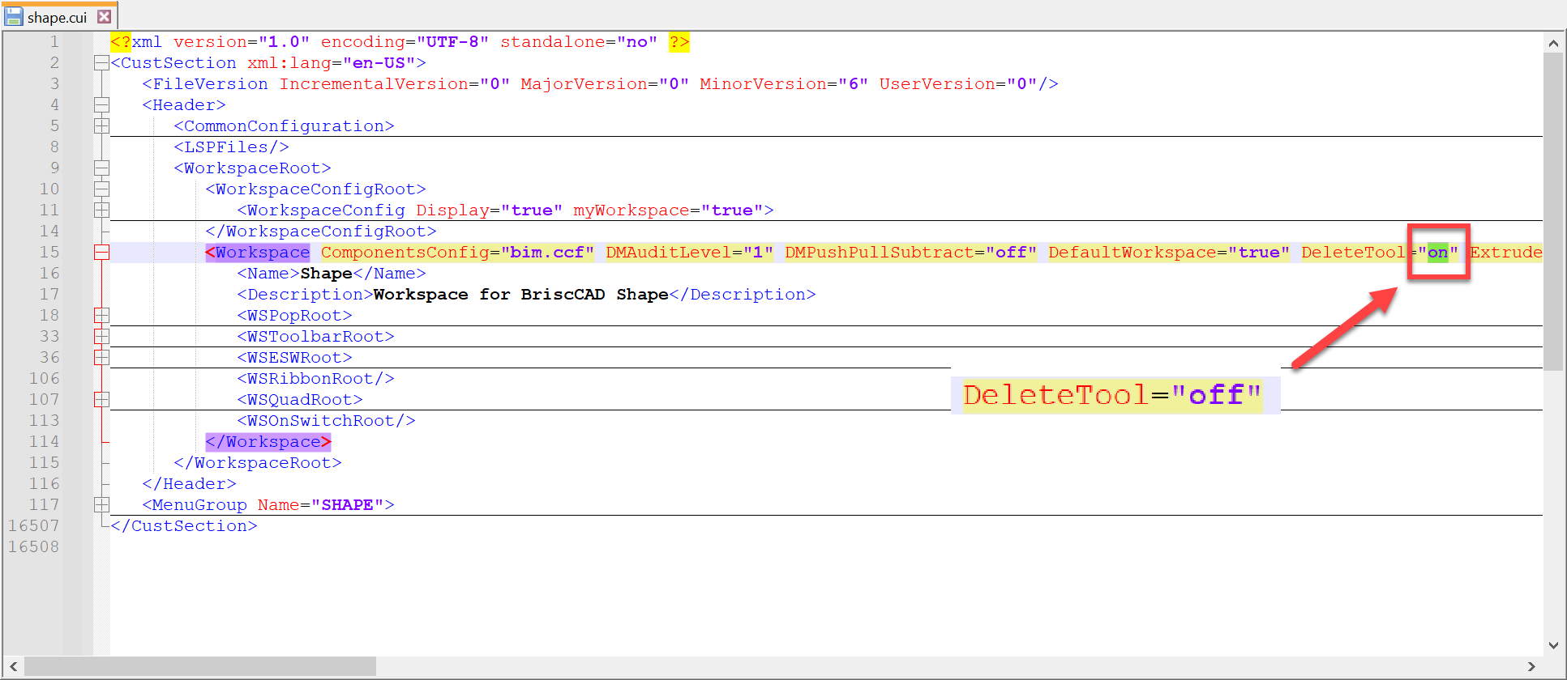
Task: Click the save icon on shape.cui tab
Action: 14,17
